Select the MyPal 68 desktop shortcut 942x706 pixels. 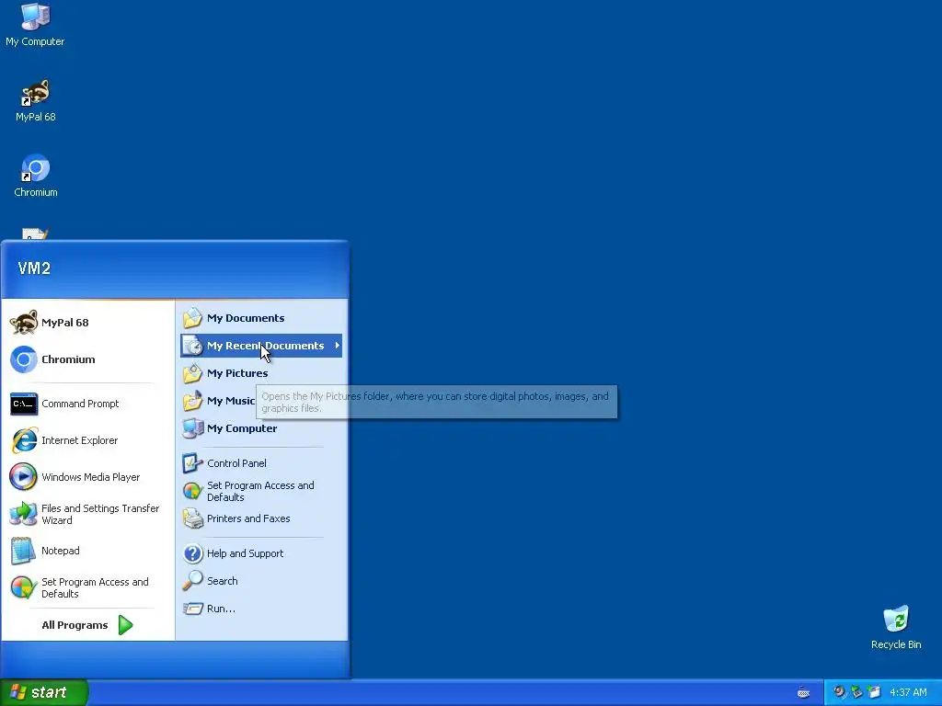(x=36, y=100)
